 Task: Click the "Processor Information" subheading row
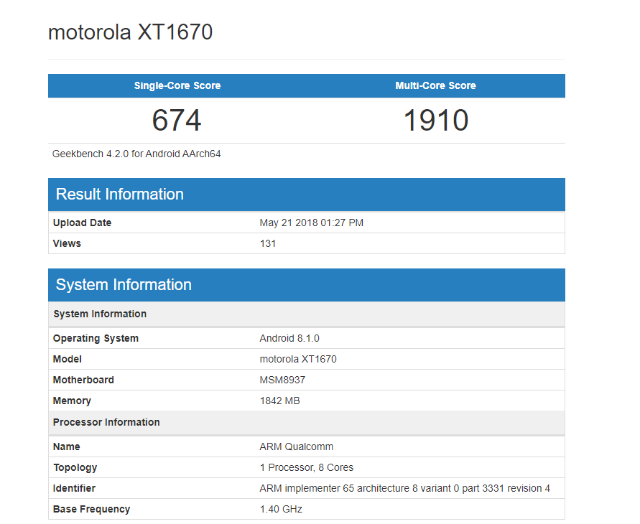[x=307, y=423]
